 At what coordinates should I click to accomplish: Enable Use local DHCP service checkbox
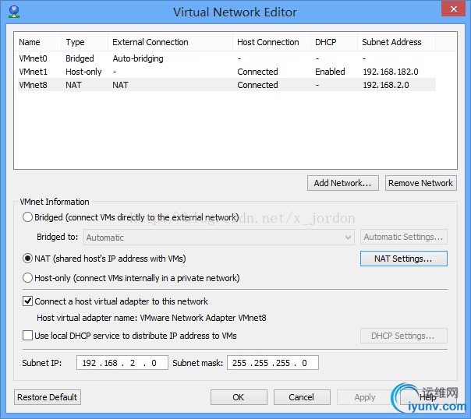(x=27, y=336)
